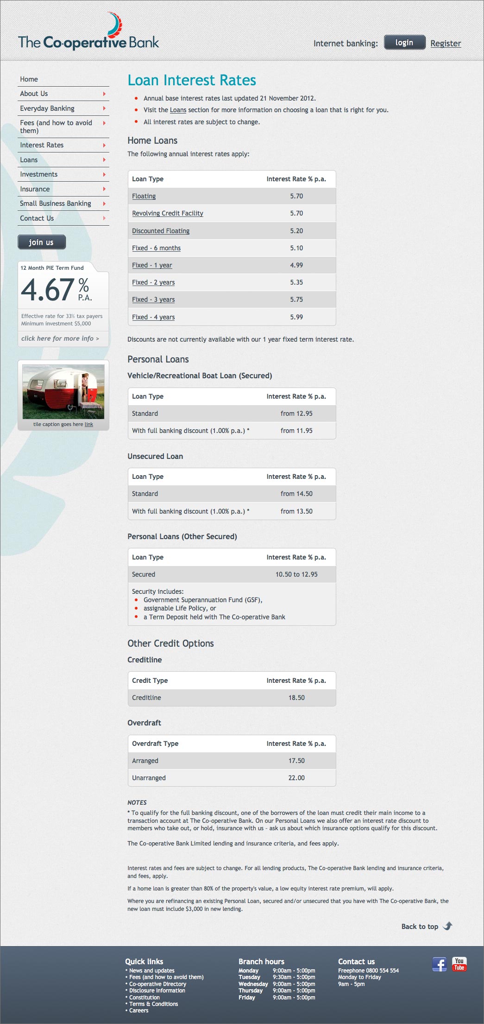Expand the Loans sidebar arrow
484x1024 pixels.
(104, 160)
